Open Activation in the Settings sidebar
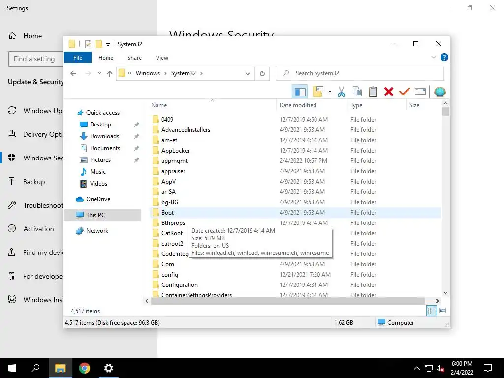 [38, 229]
